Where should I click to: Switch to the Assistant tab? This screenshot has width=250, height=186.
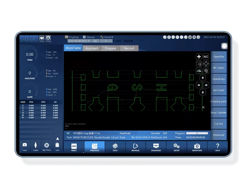92,48
